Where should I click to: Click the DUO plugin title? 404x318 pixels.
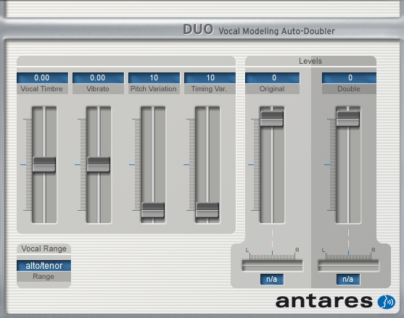(198, 29)
